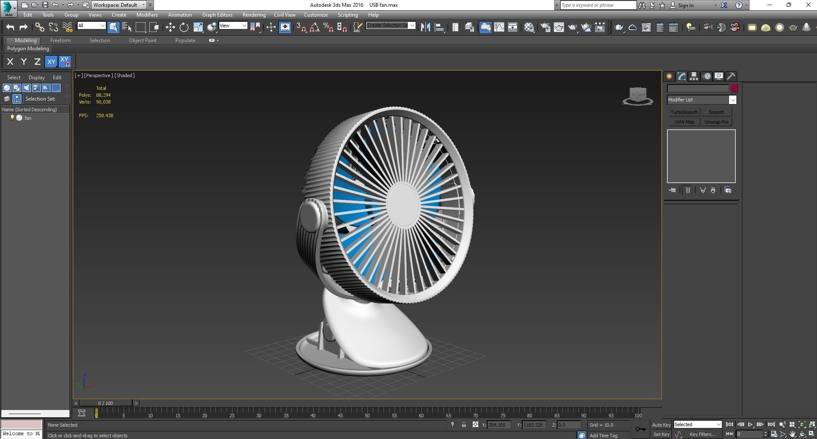The image size is (817, 439).
Task: Open the Create command panel tab
Action: click(x=669, y=76)
